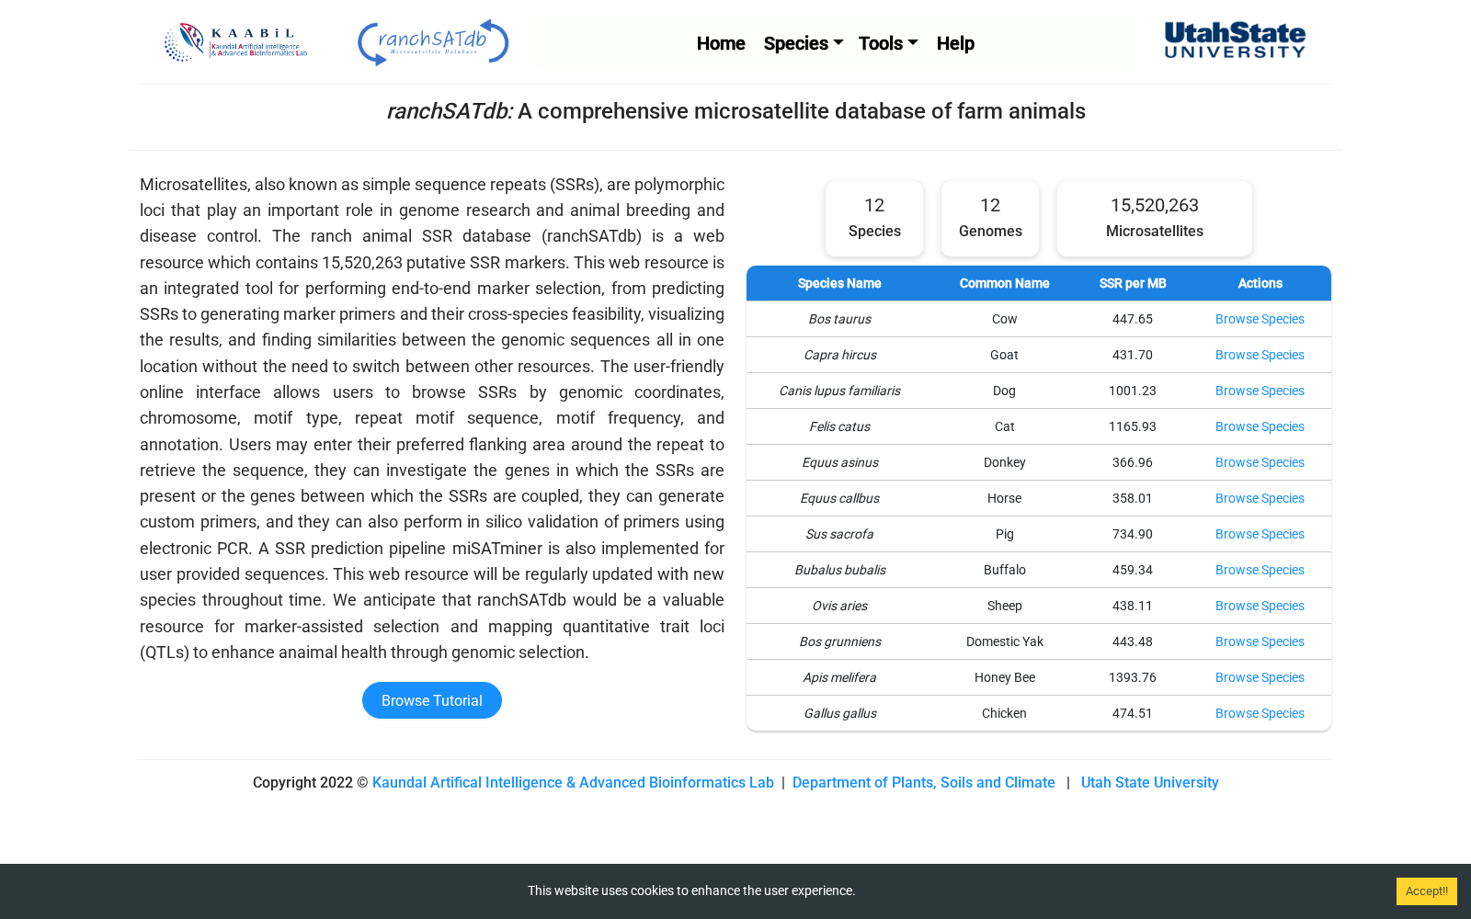Image resolution: width=1471 pixels, height=919 pixels.
Task: Browse Species for Equus callbus
Action: coord(1260,498)
